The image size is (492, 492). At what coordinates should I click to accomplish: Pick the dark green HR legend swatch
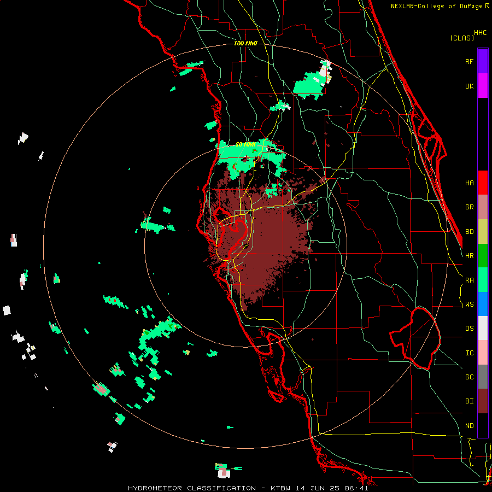[x=483, y=256]
